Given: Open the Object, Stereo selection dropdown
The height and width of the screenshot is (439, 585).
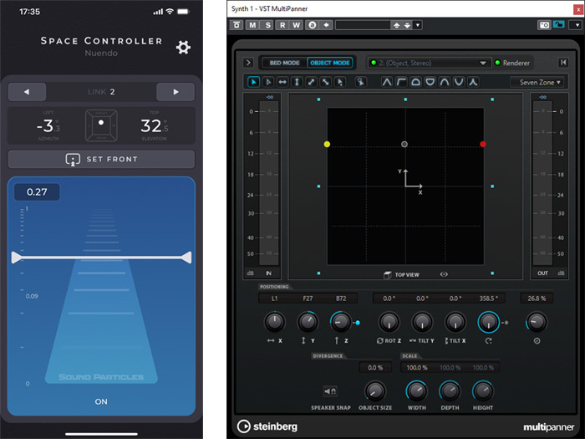Looking at the screenshot, I should pos(429,63).
